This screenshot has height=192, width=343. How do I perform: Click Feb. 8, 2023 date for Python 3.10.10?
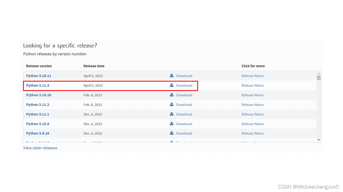point(93,95)
